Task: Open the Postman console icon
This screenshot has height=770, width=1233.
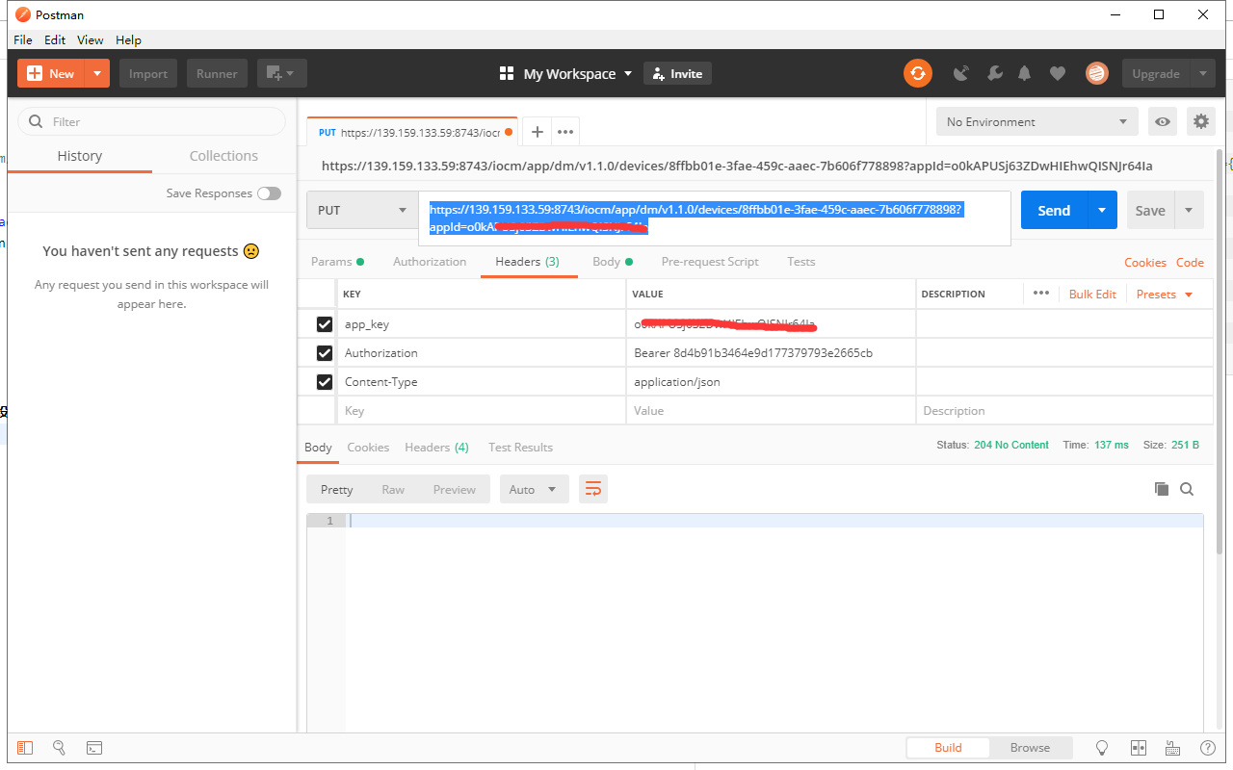Action: point(94,748)
